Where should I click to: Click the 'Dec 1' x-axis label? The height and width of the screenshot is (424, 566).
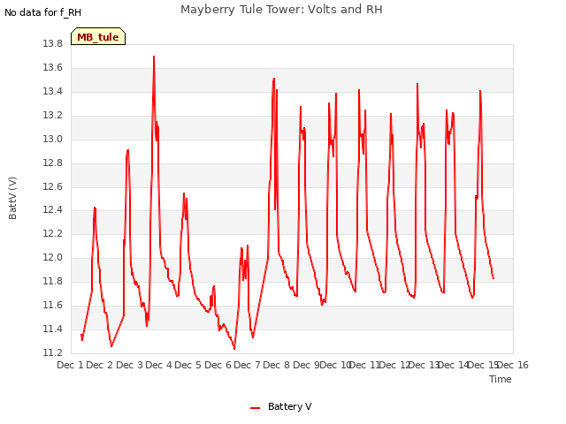coord(70,365)
